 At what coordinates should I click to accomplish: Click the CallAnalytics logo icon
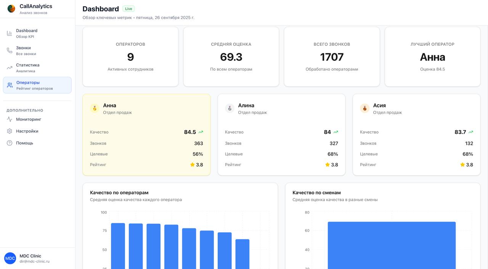click(x=11, y=9)
